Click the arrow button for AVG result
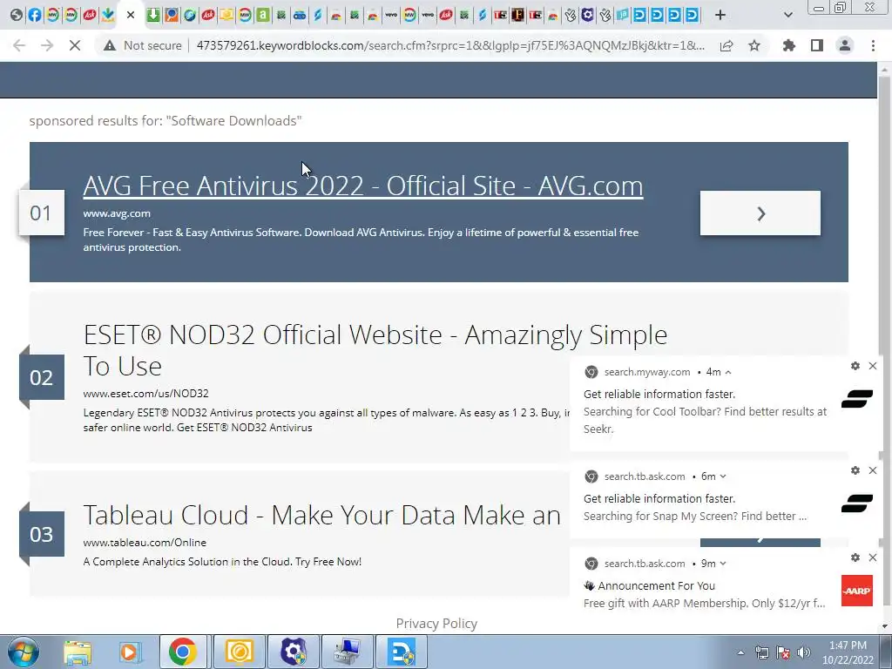This screenshot has height=669, width=892. click(760, 213)
